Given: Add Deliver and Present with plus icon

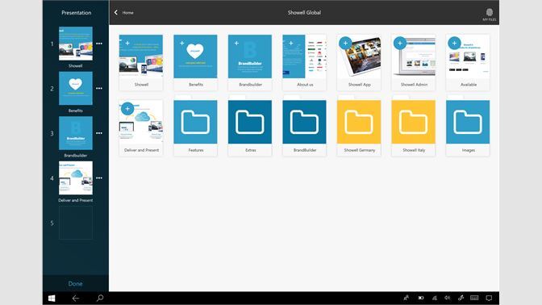Looking at the screenshot, I should (127, 109).
